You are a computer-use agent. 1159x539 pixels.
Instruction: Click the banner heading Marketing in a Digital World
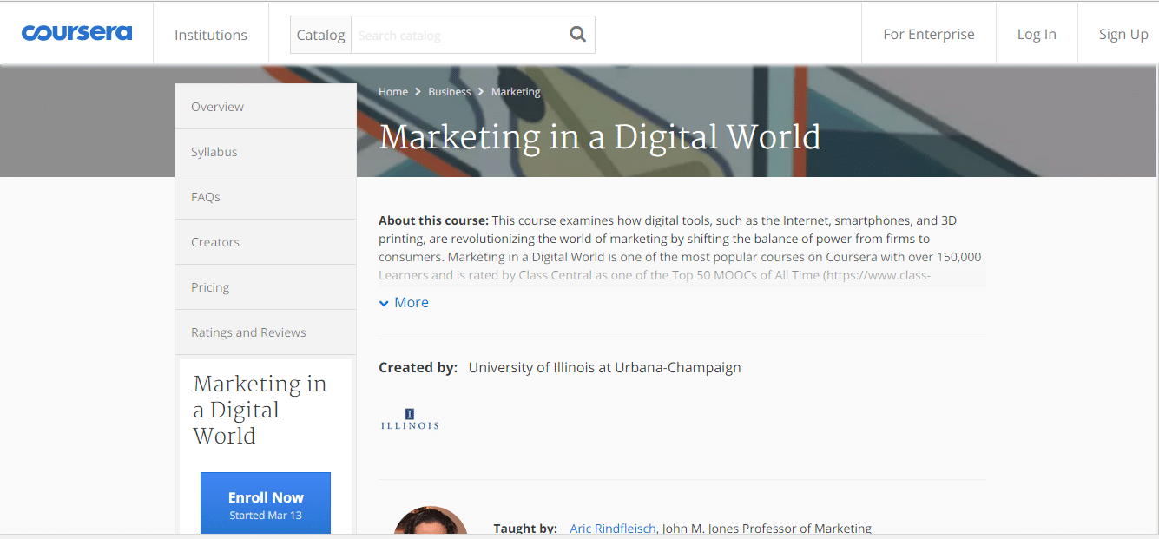tap(600, 137)
